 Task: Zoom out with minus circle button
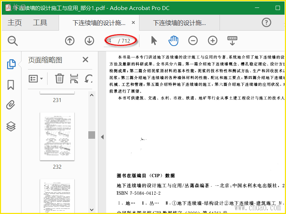pyautogui.click(x=193, y=40)
